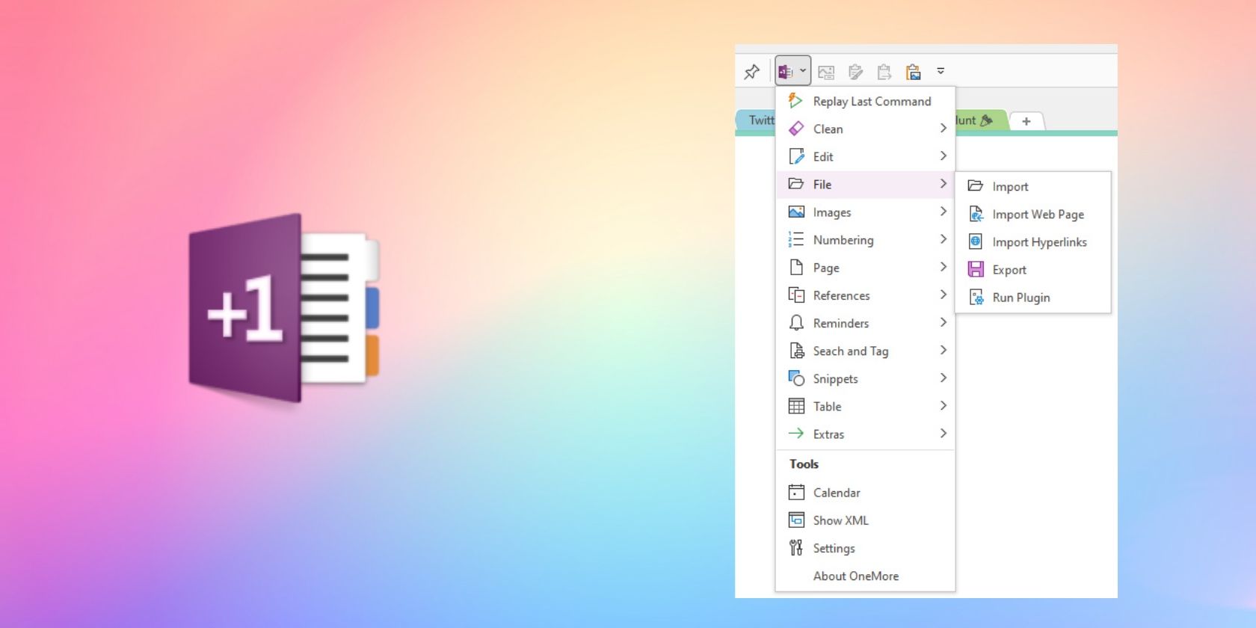This screenshot has height=628, width=1256.
Task: Click the Import Hyperlinks globe icon
Action: pos(976,241)
